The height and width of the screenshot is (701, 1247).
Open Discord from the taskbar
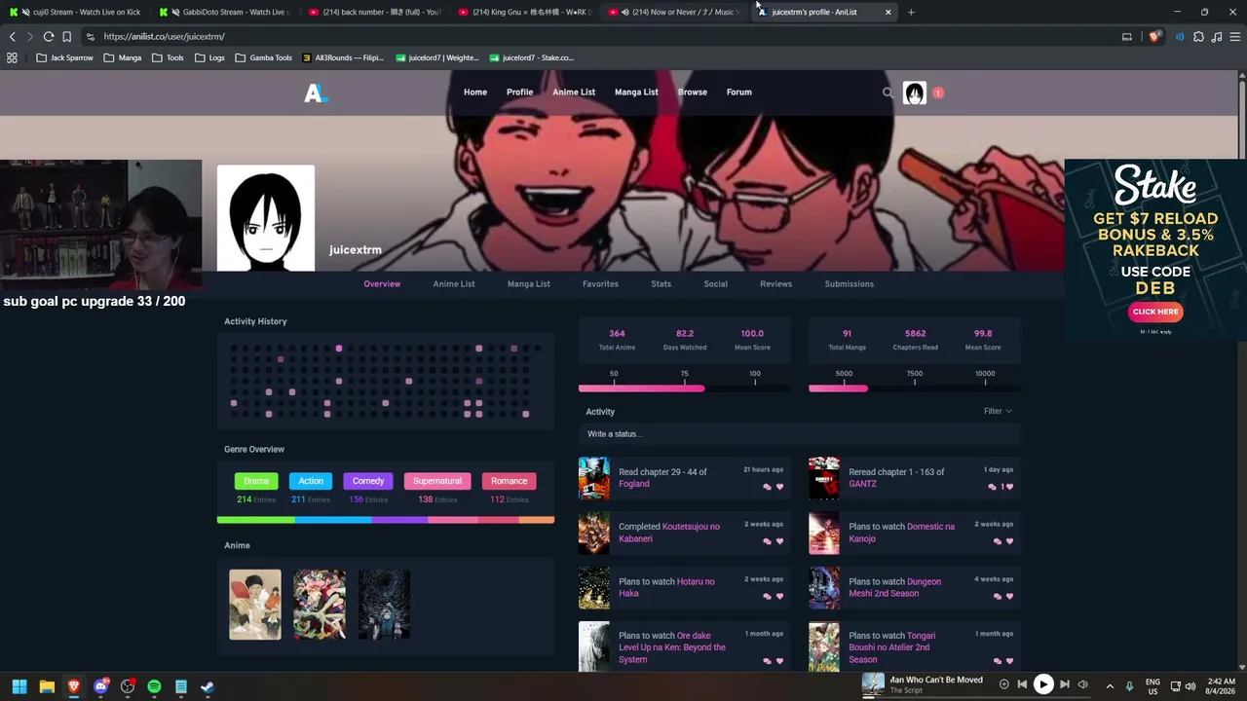[x=100, y=686]
